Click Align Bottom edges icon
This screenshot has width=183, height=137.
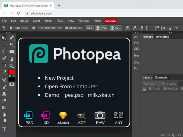169,28
